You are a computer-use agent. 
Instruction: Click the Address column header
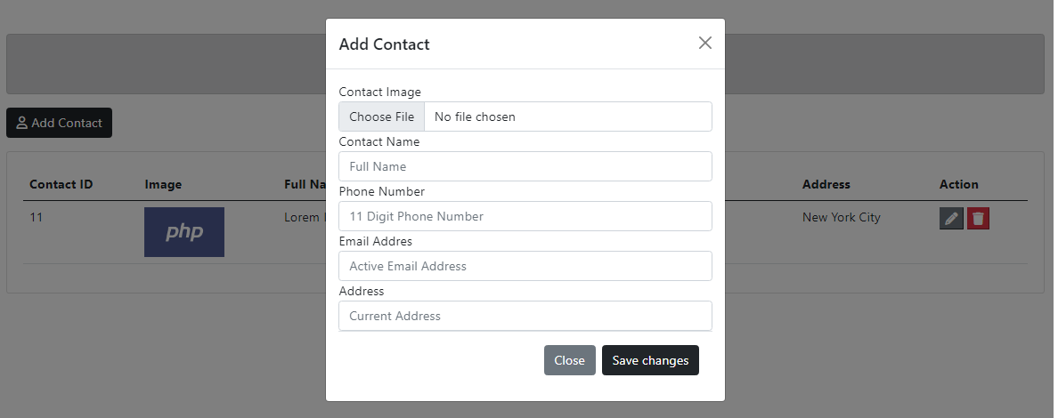[826, 184]
